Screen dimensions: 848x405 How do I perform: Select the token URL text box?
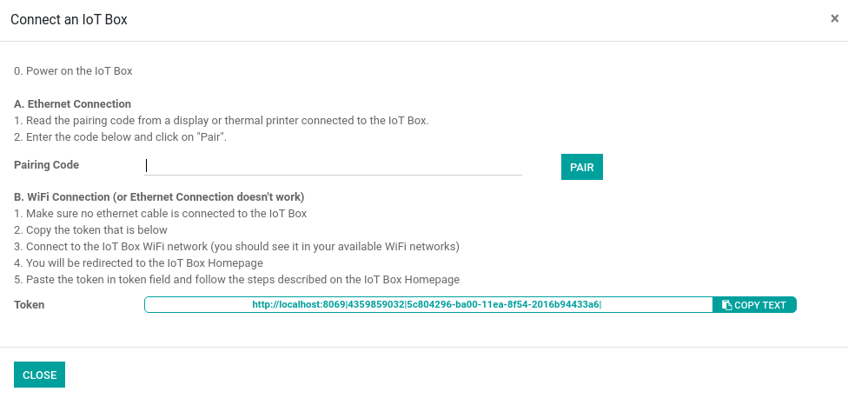[x=428, y=304]
